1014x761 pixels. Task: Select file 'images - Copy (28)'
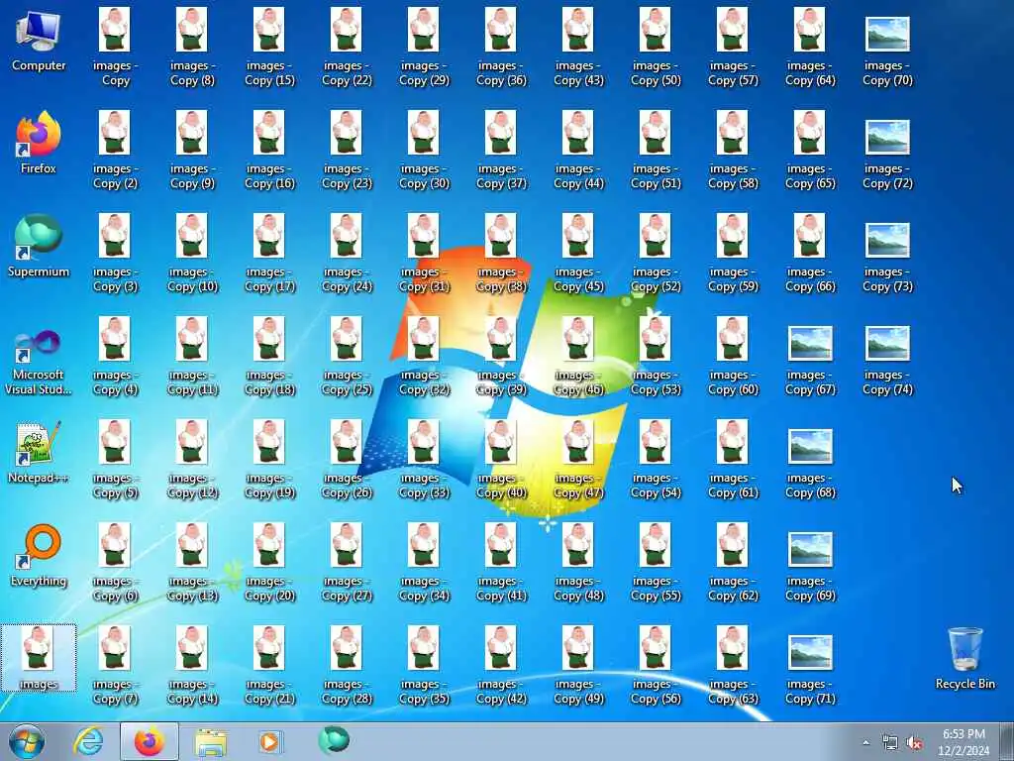coord(347,666)
